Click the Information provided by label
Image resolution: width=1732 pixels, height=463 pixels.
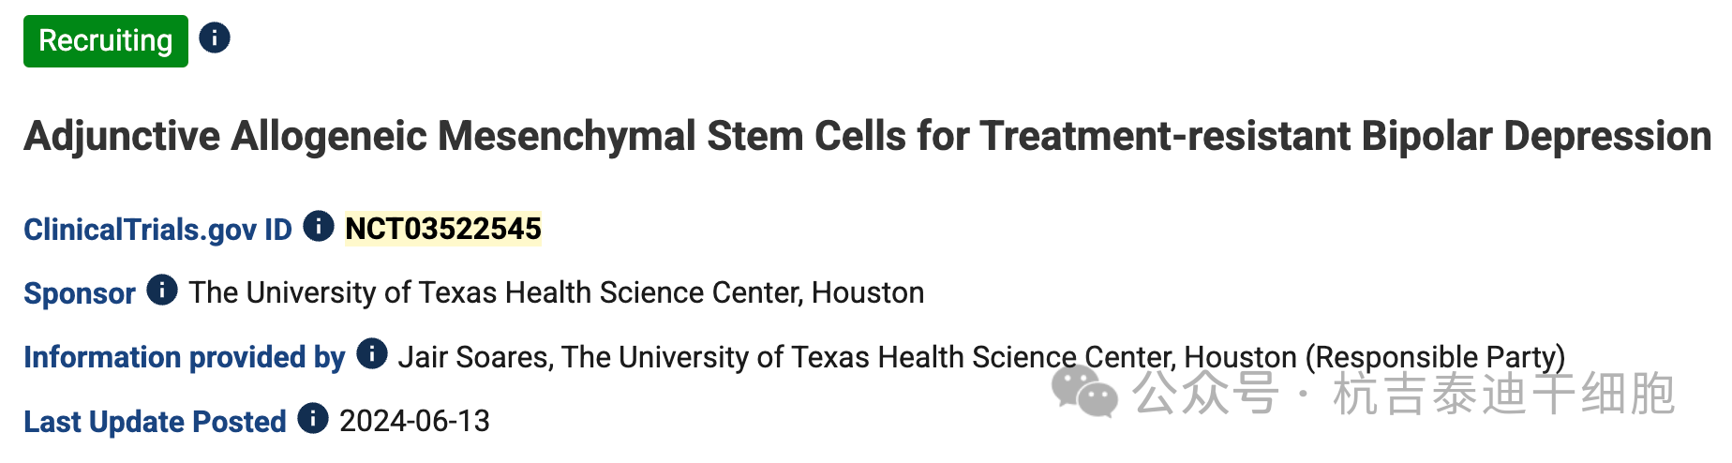(x=184, y=357)
